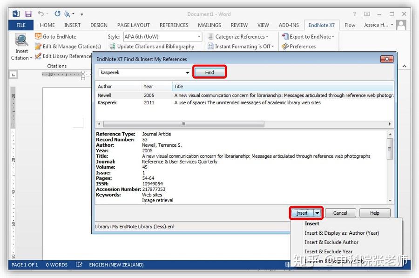Open the Insert button dropdown arrow

317,213
